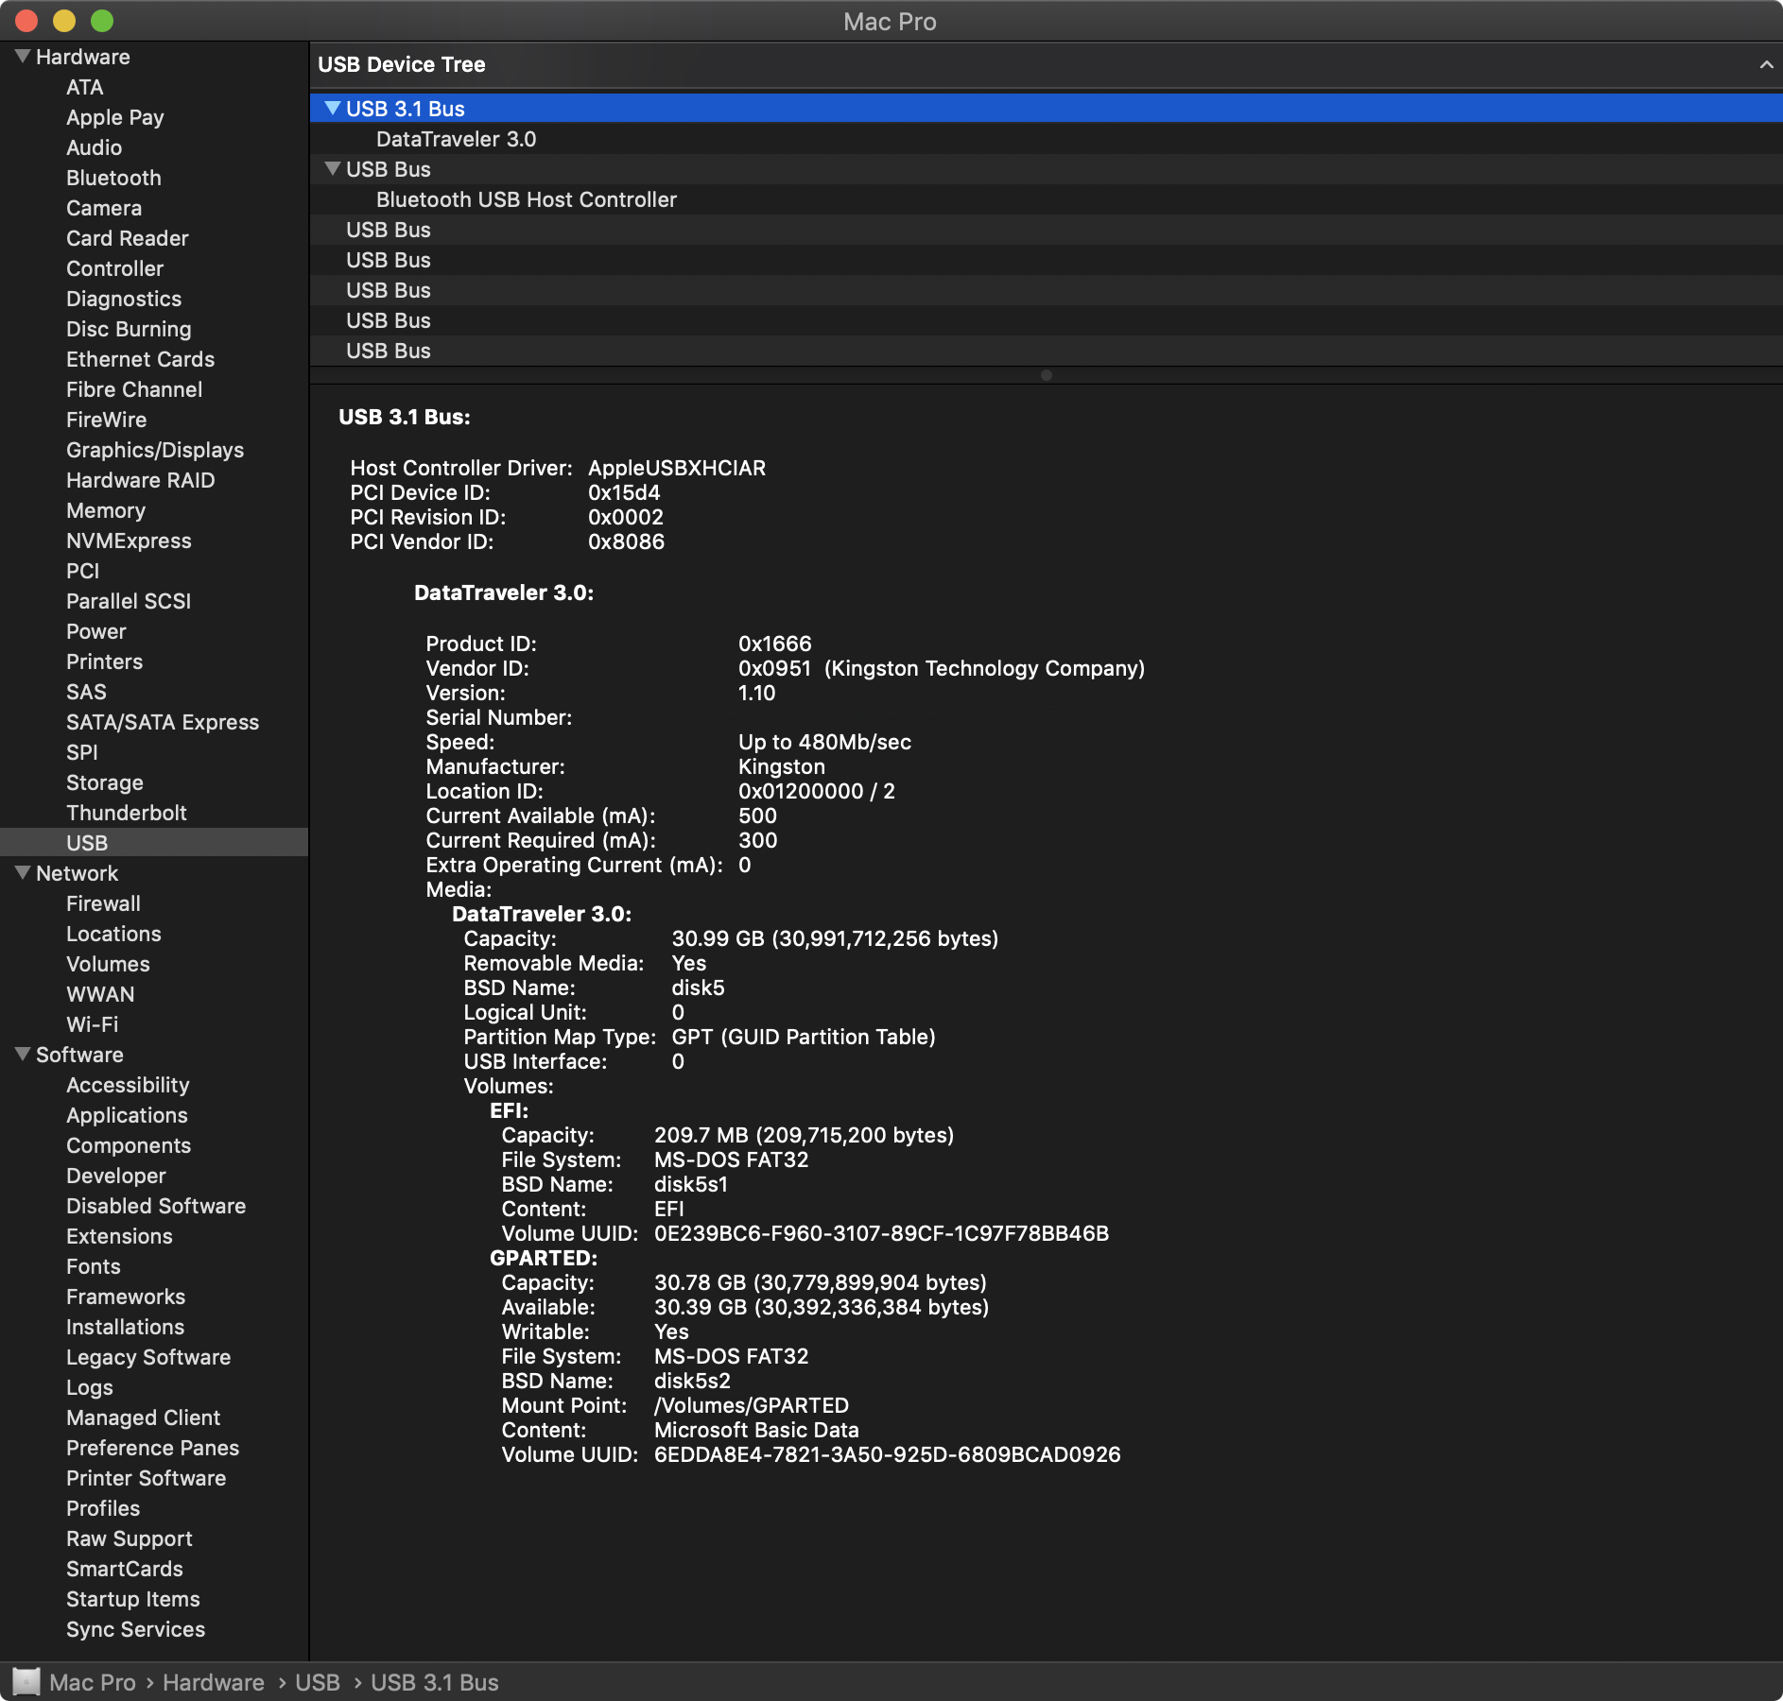Select Hardware RAID in the sidebar
Image resolution: width=1783 pixels, height=1701 pixels.
141,480
